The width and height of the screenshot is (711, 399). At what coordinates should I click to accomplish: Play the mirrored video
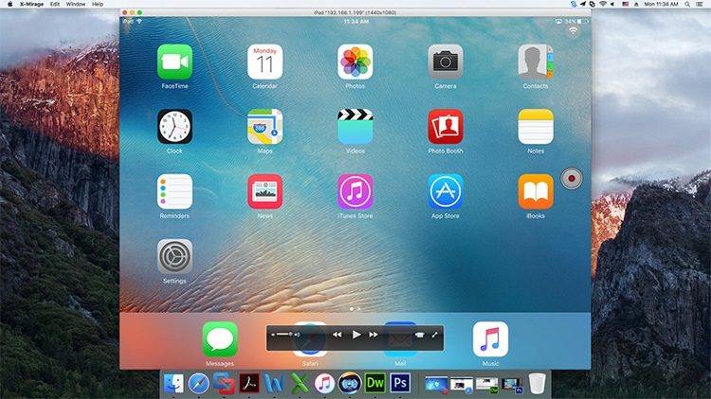click(x=355, y=335)
